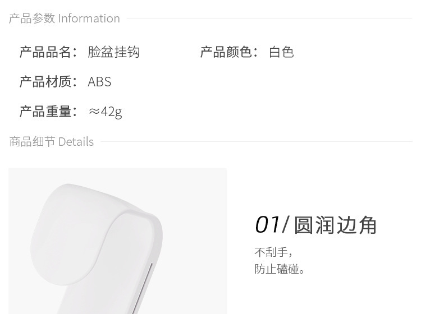Select the 防止磕碰 description line
This screenshot has height=314, width=421.
[280, 269]
